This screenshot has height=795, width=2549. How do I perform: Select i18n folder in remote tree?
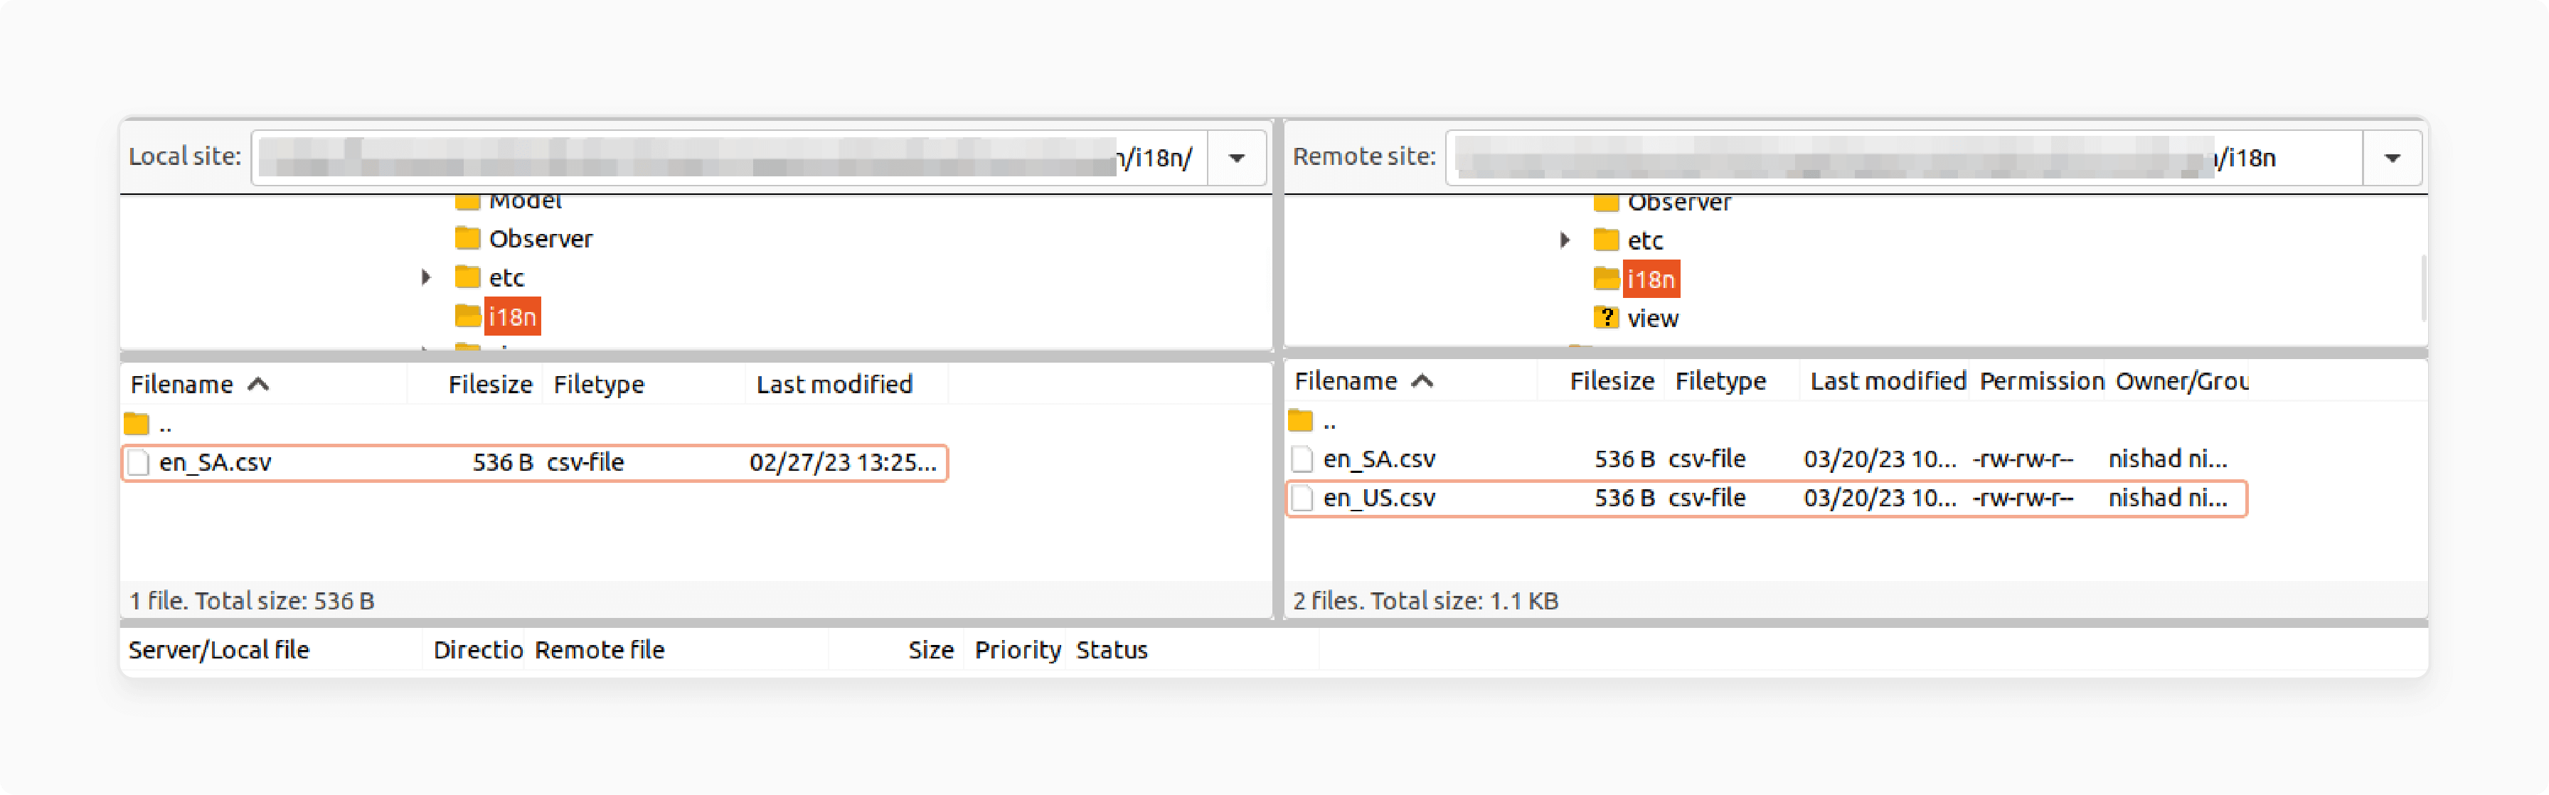(x=1651, y=279)
